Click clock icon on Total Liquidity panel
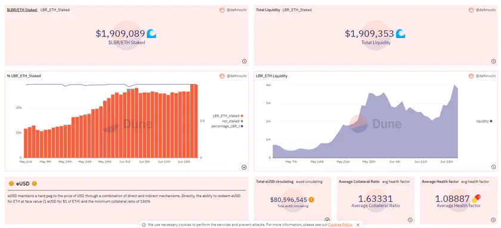Viewport: 501px width, 228px height. 493,61
